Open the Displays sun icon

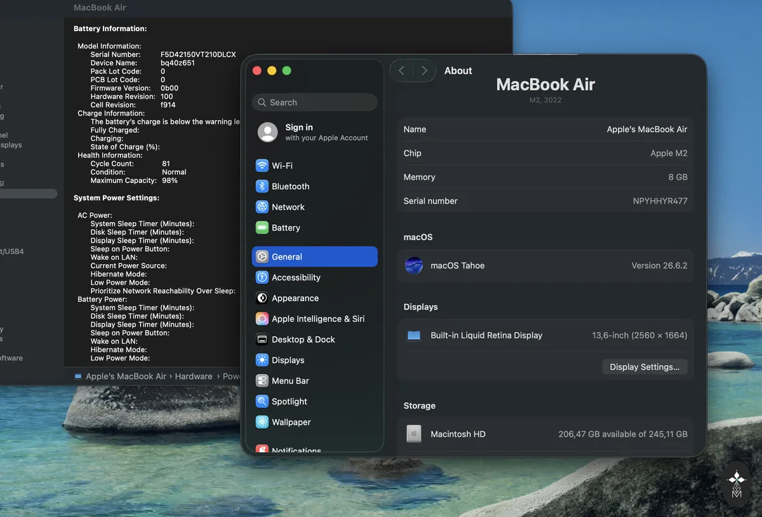coord(262,360)
